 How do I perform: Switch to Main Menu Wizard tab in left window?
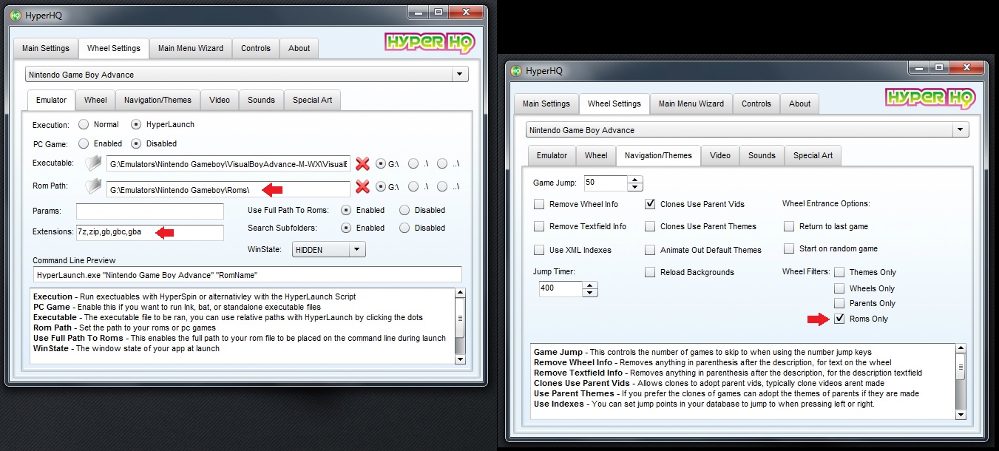coord(191,48)
